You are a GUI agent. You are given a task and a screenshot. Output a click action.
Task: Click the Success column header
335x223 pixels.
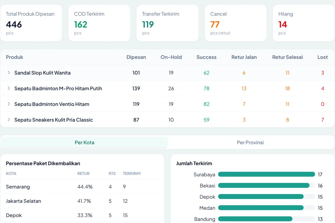point(206,57)
